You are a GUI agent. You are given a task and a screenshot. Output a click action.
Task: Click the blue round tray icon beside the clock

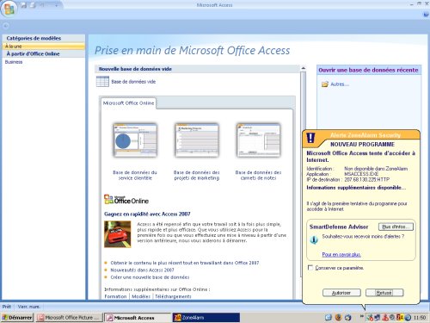coord(408,317)
